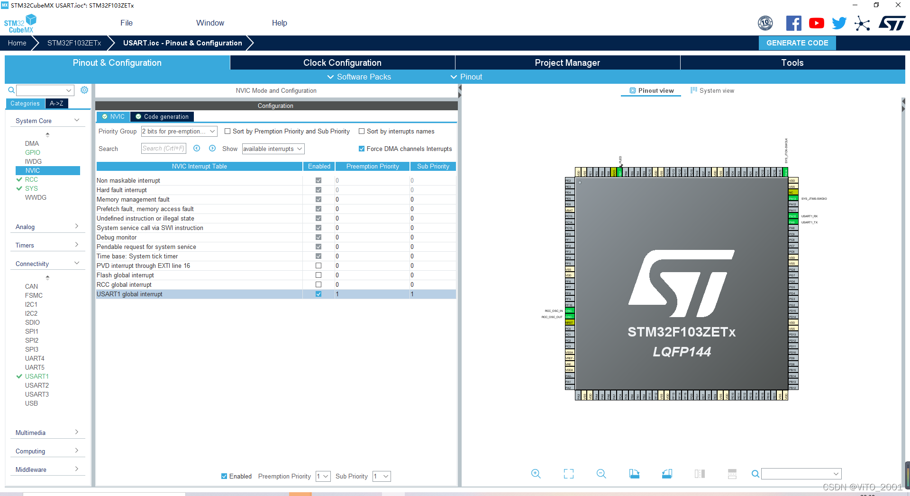The width and height of the screenshot is (910, 496).
Task: Enable the Flash global interrupt checkbox
Action: click(318, 275)
